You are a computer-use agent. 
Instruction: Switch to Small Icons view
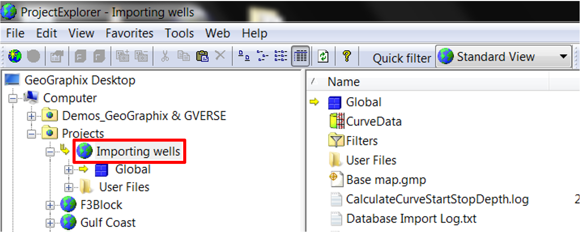[x=262, y=56]
